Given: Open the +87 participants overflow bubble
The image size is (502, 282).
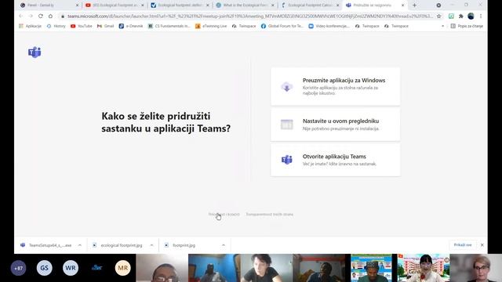Looking at the screenshot, I should pos(18,268).
